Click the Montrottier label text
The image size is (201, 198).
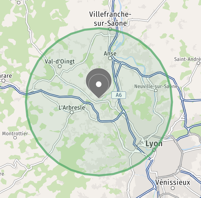click(x=15, y=134)
